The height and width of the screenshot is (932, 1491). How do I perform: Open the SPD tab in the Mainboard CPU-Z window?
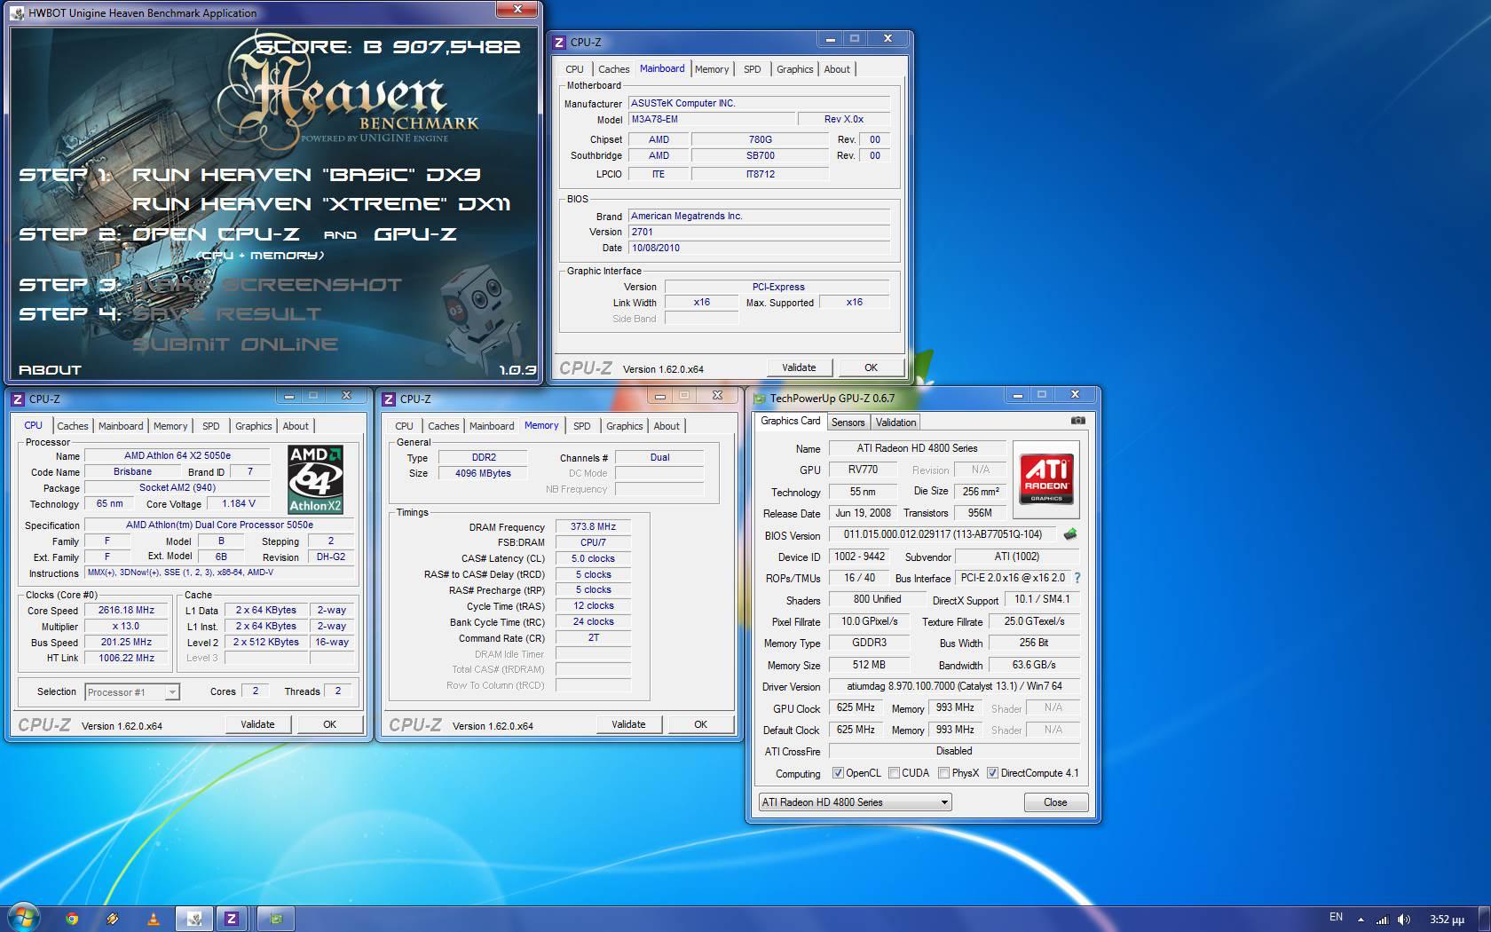[x=752, y=69]
